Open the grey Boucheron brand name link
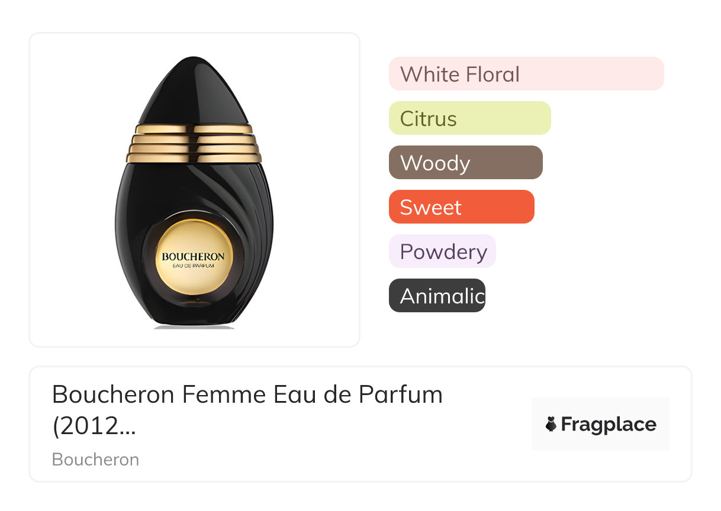721x511 pixels. pos(95,460)
